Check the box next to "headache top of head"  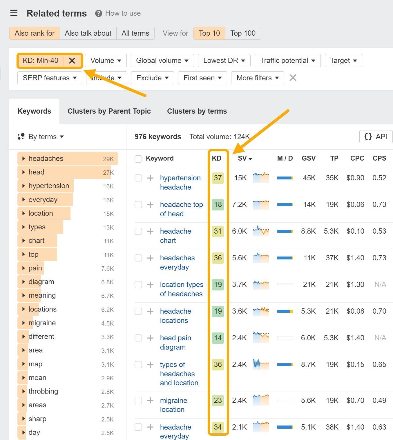tap(138, 204)
